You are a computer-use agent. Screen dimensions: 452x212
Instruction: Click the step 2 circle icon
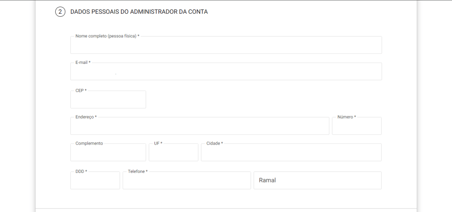click(x=60, y=12)
